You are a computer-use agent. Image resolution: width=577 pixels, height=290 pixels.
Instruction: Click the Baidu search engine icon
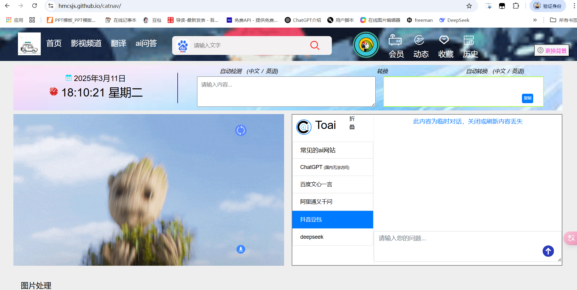(x=183, y=46)
